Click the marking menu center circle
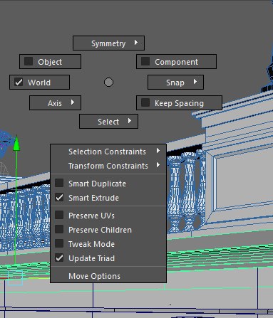273x318 pixels. click(x=108, y=83)
